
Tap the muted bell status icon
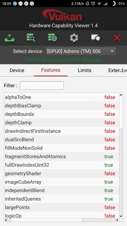(x=87, y=4)
